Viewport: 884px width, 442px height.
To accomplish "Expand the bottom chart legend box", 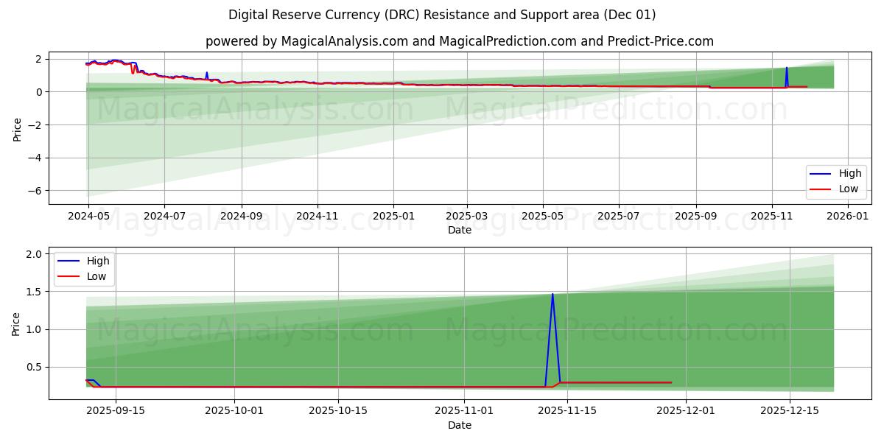I will point(85,268).
